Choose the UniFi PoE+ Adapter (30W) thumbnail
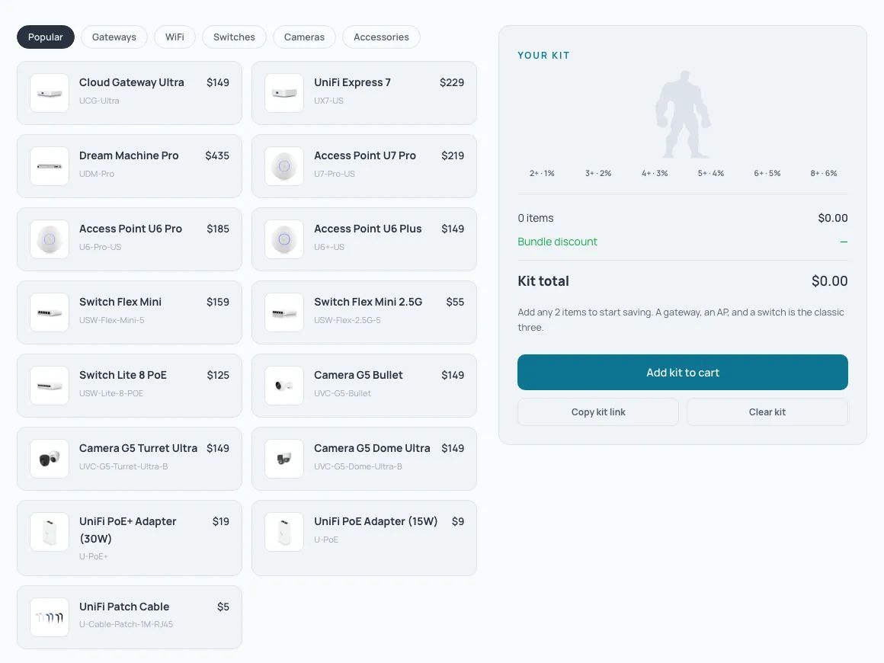 pos(50,532)
